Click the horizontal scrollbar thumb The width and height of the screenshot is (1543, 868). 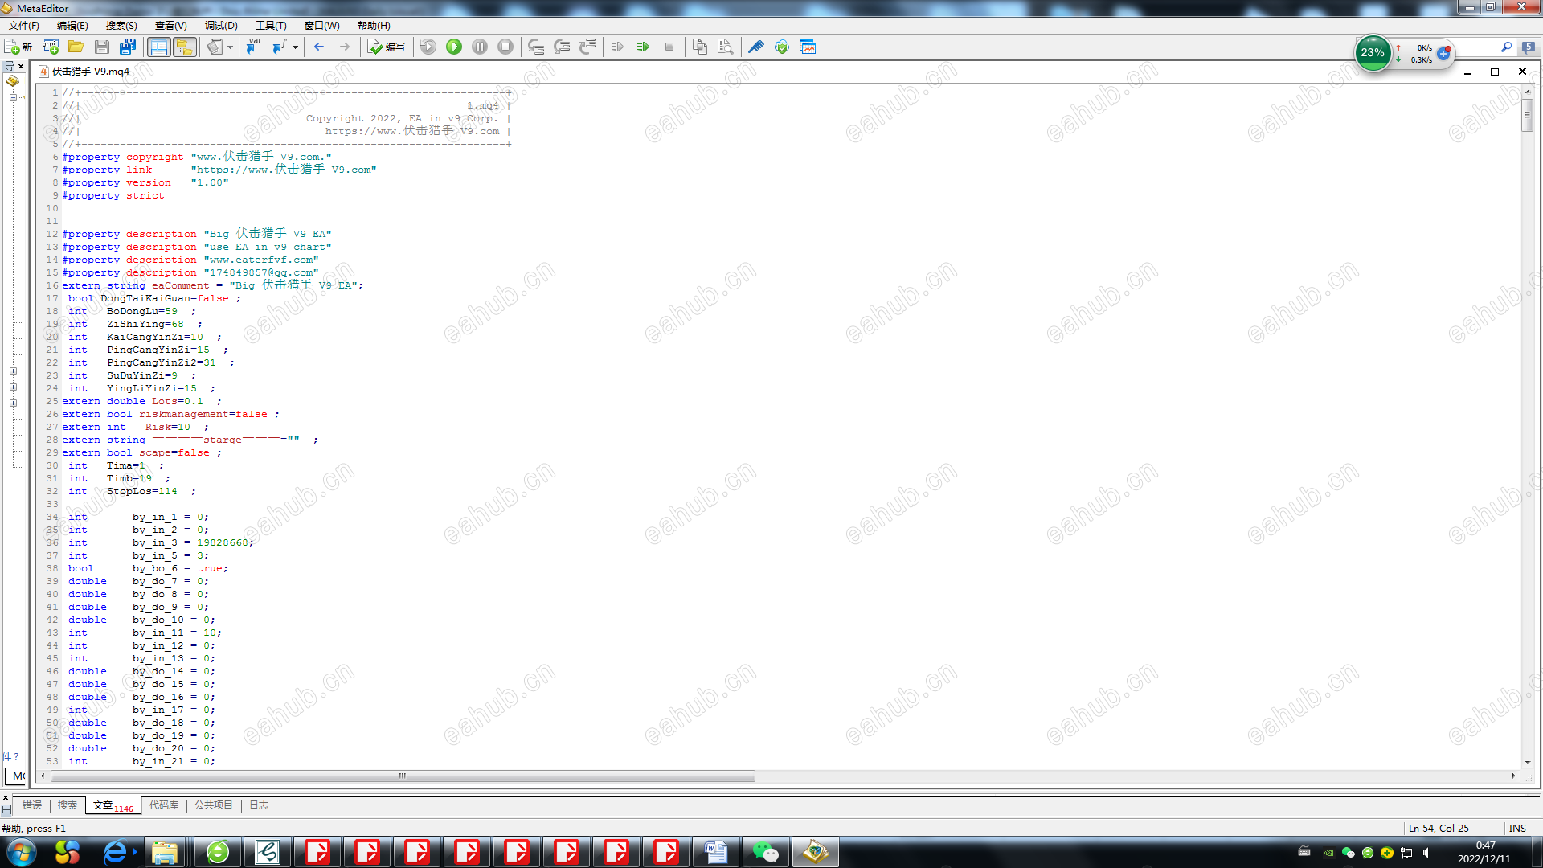(x=402, y=776)
